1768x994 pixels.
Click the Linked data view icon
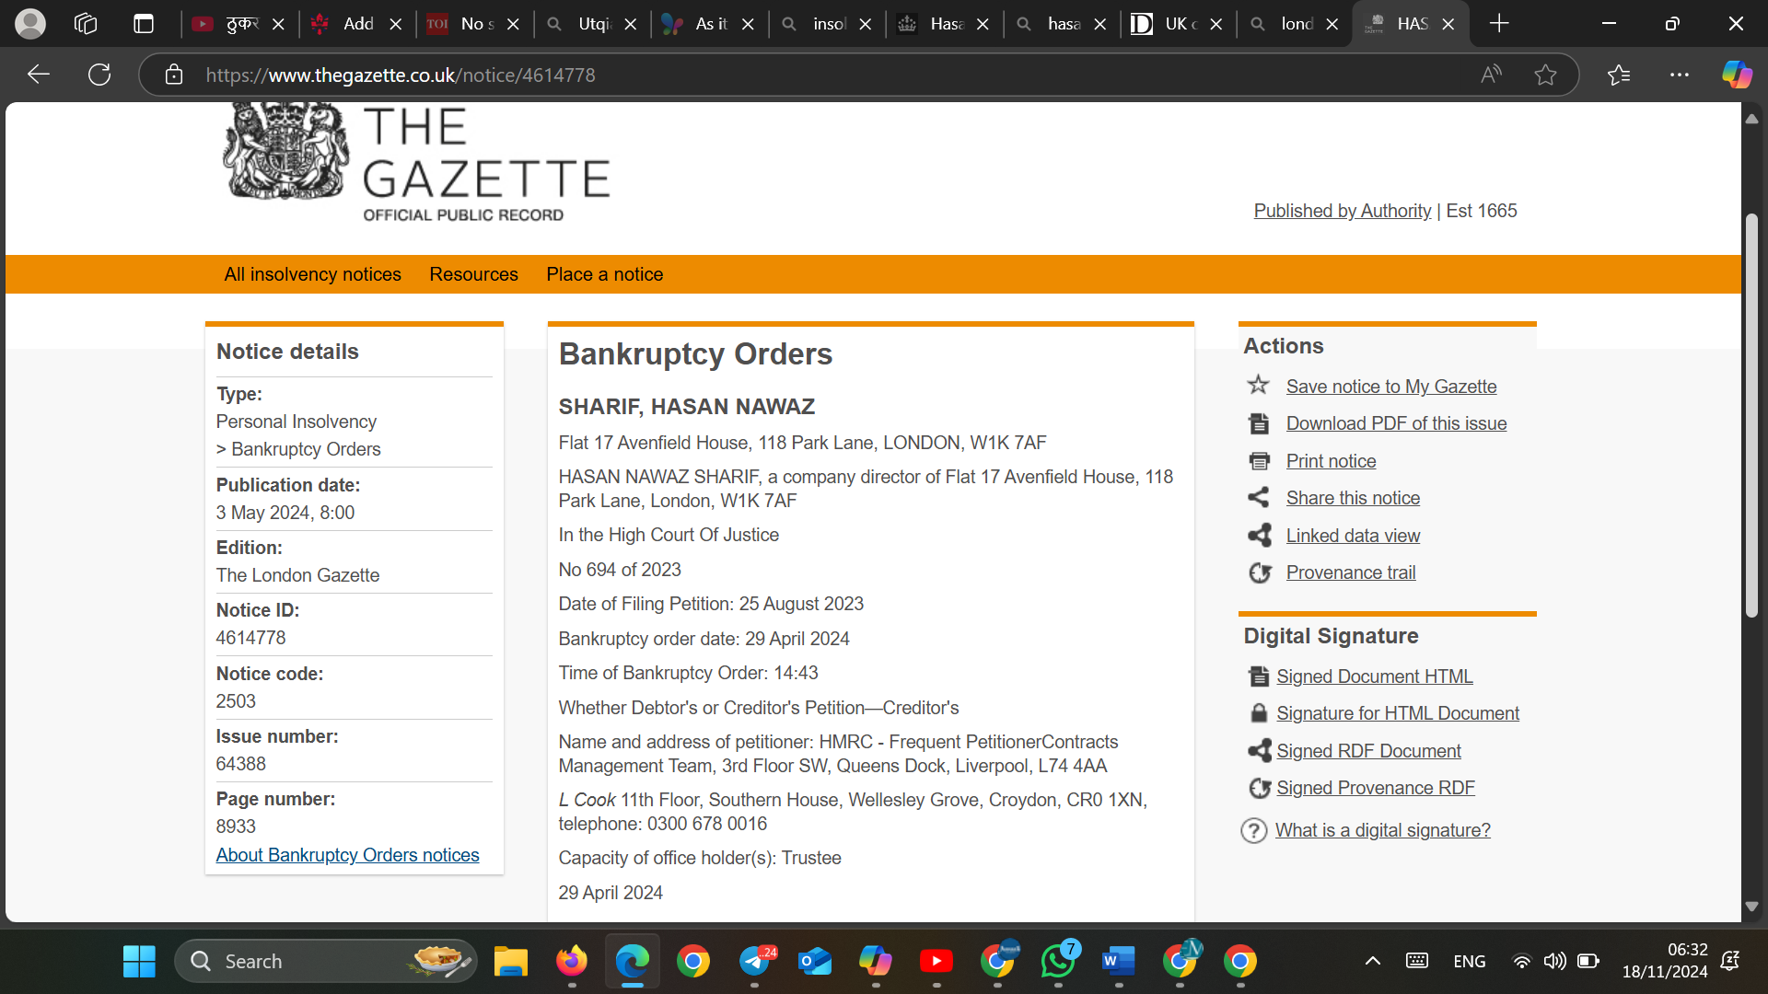(1258, 536)
